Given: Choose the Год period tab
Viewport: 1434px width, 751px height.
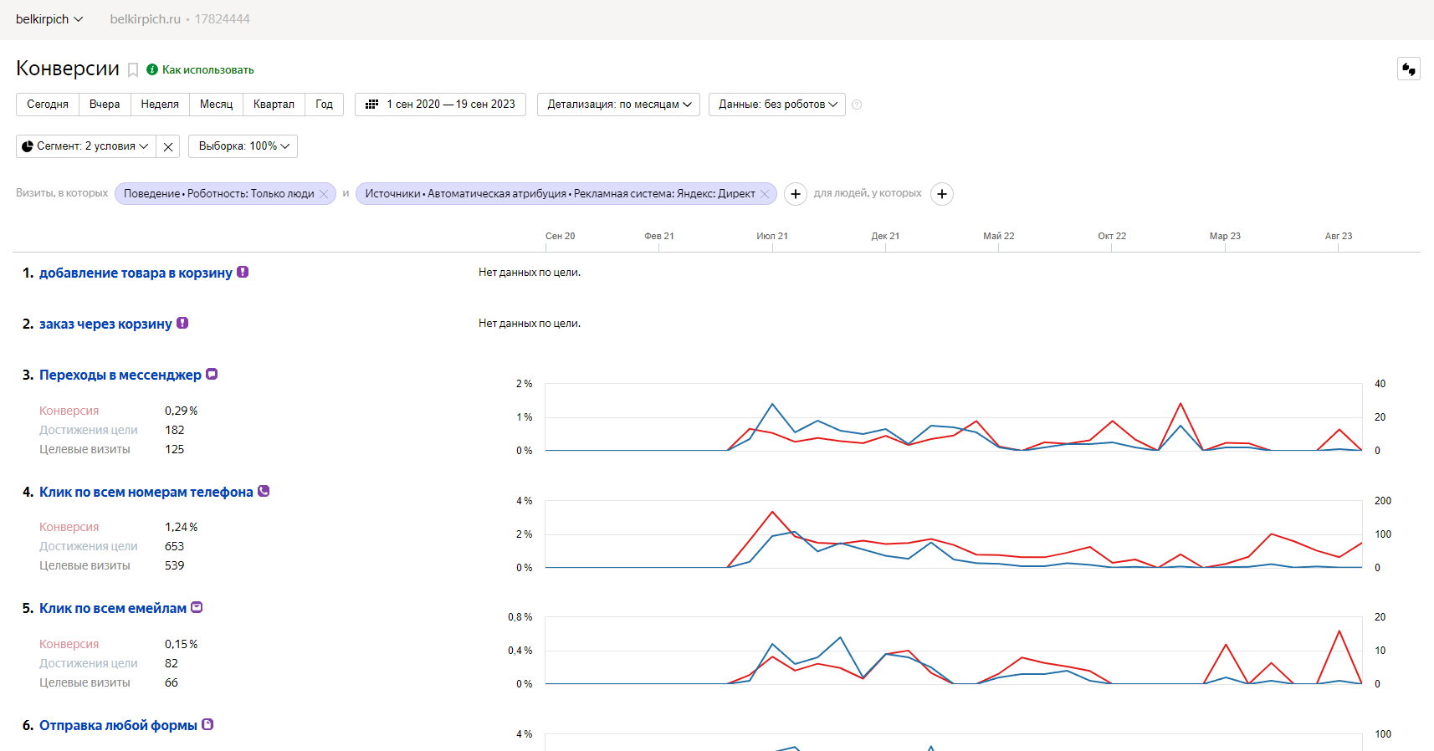Looking at the screenshot, I should coord(325,105).
